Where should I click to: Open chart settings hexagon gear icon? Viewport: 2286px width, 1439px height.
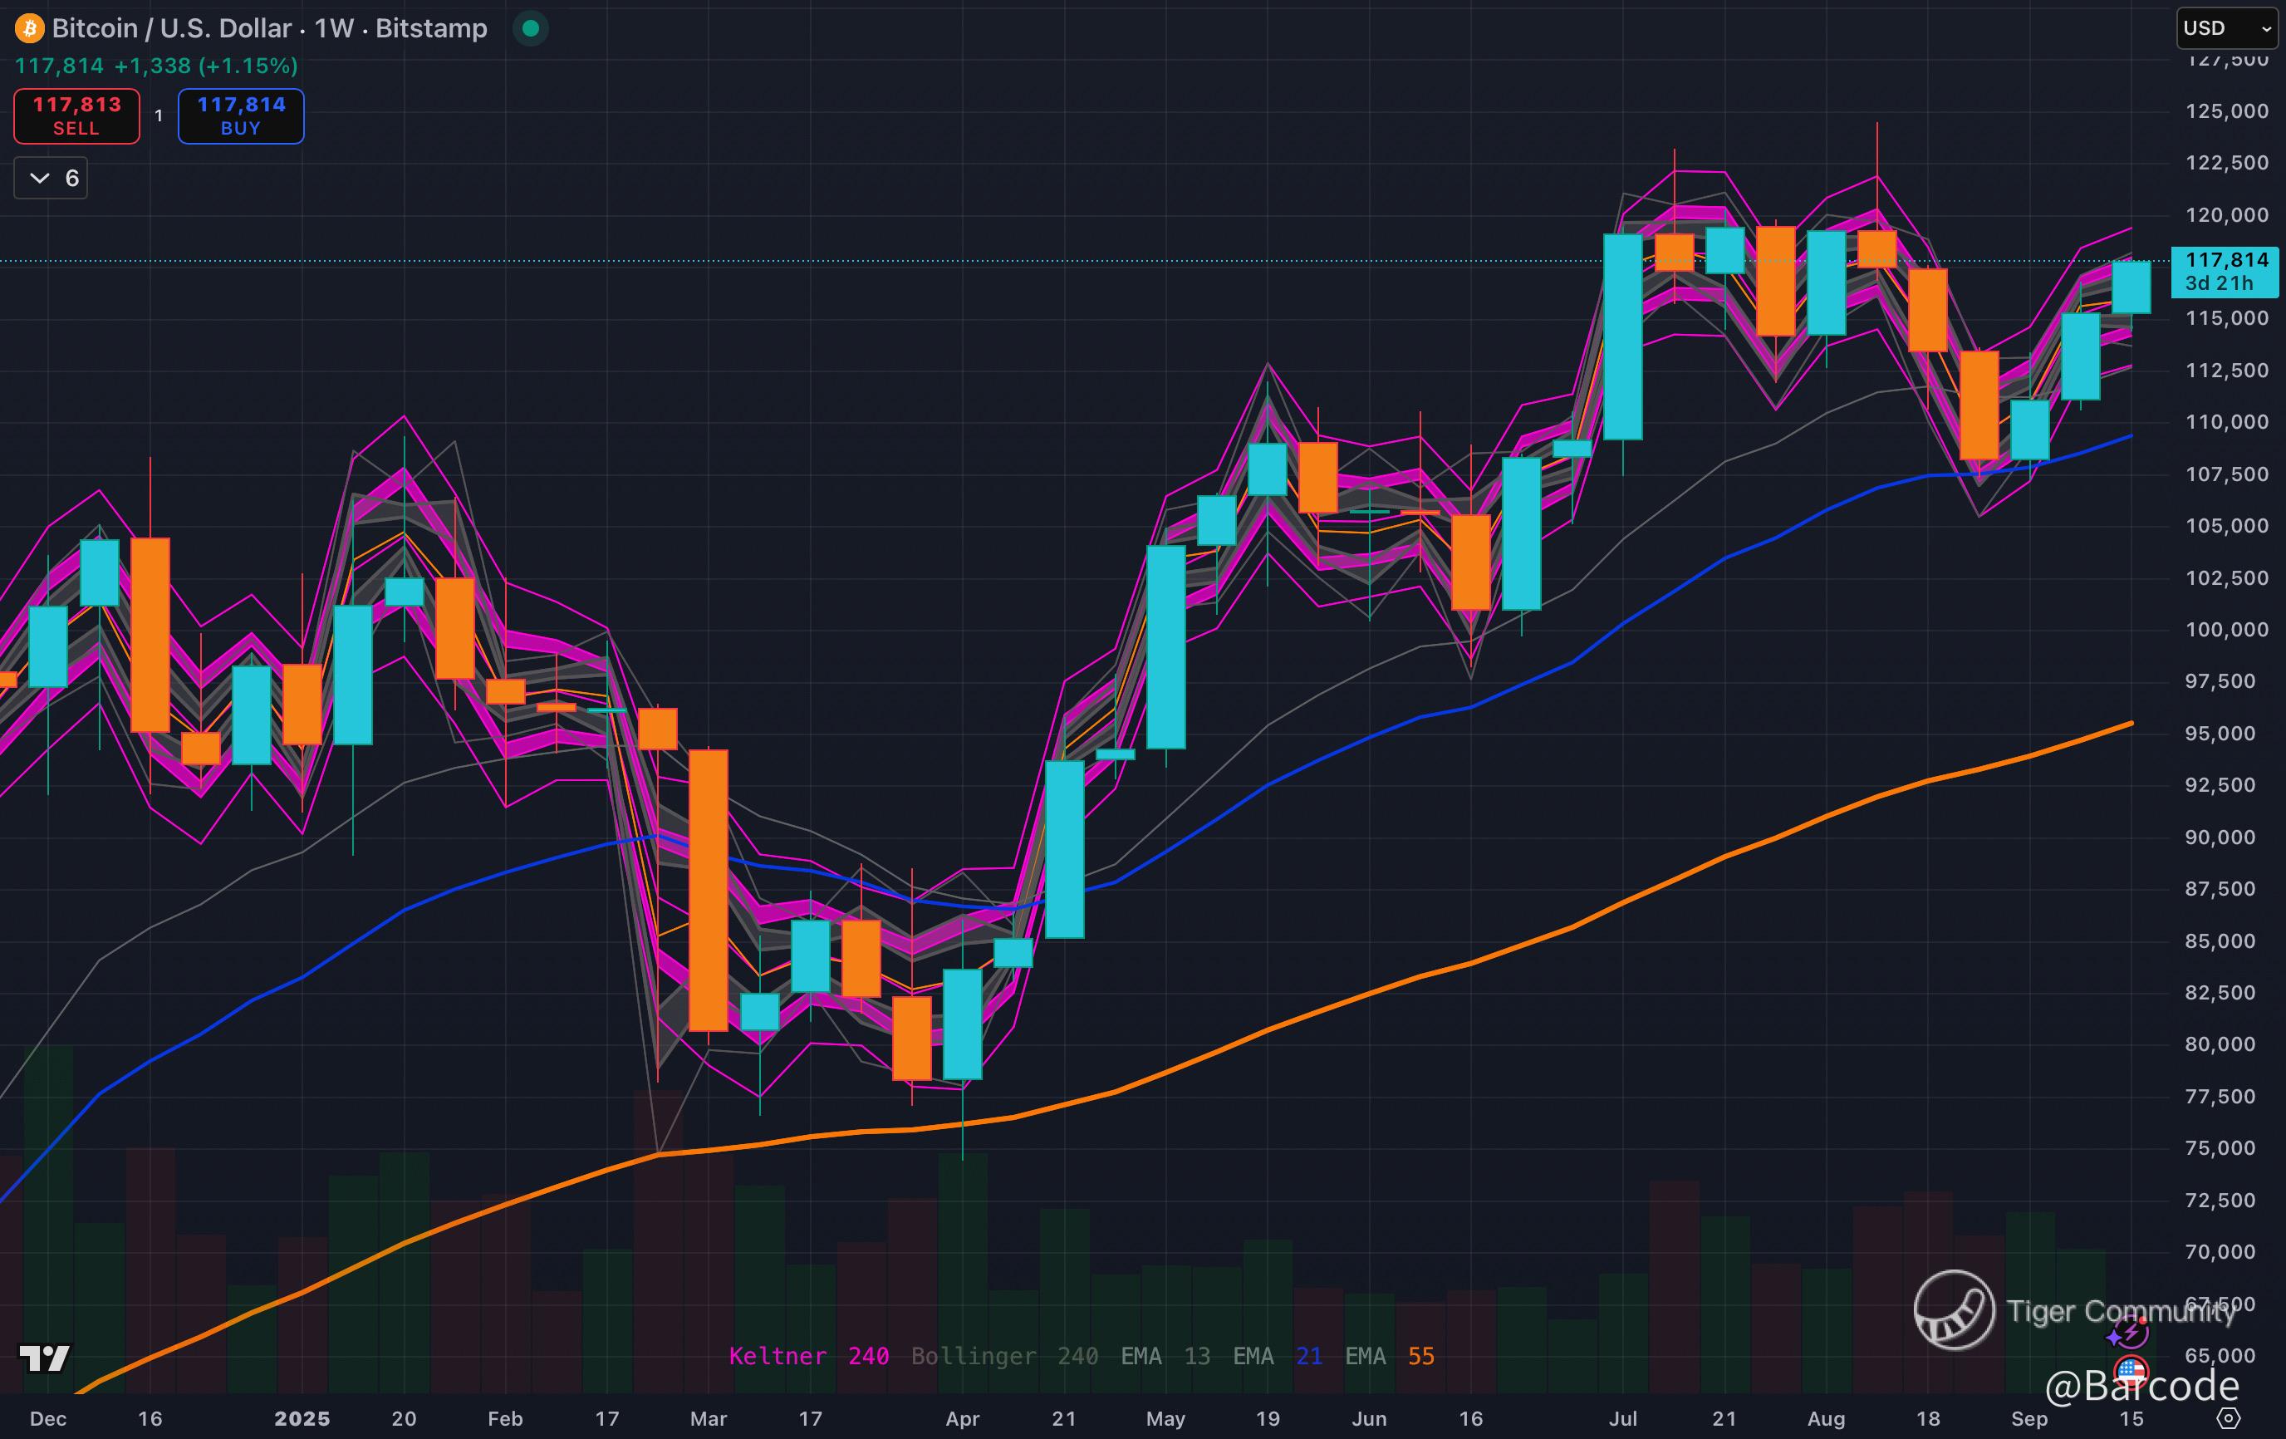pos(2228,1418)
